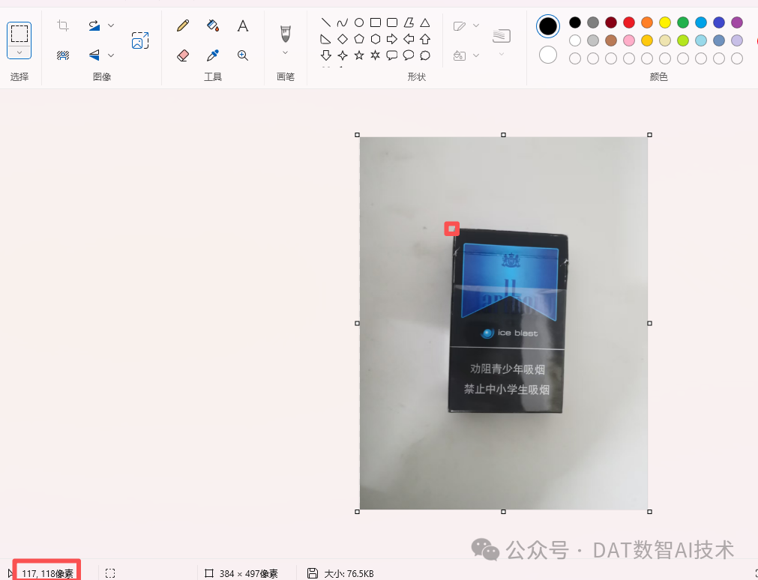Choose the Right triangle shape
This screenshot has width=758, height=580.
[x=326, y=39]
